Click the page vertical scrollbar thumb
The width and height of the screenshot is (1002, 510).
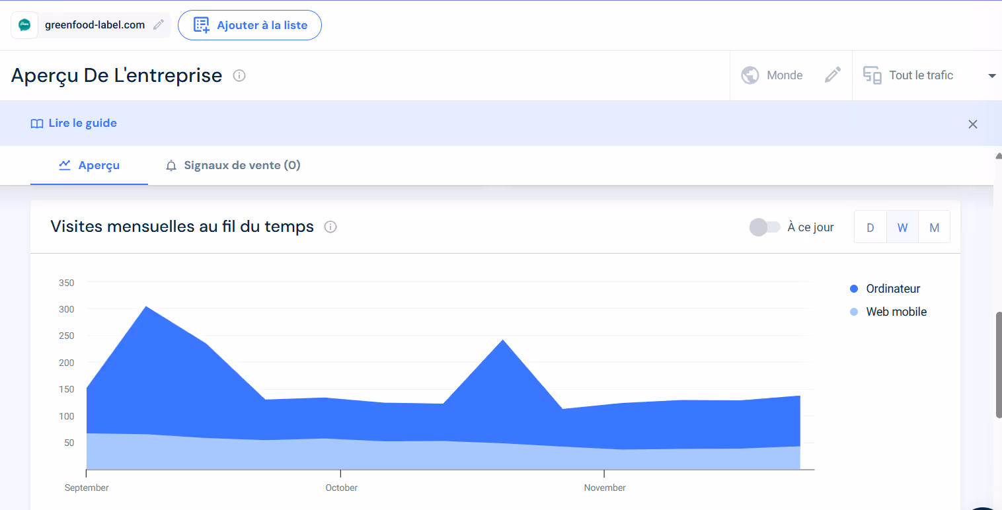(998, 365)
